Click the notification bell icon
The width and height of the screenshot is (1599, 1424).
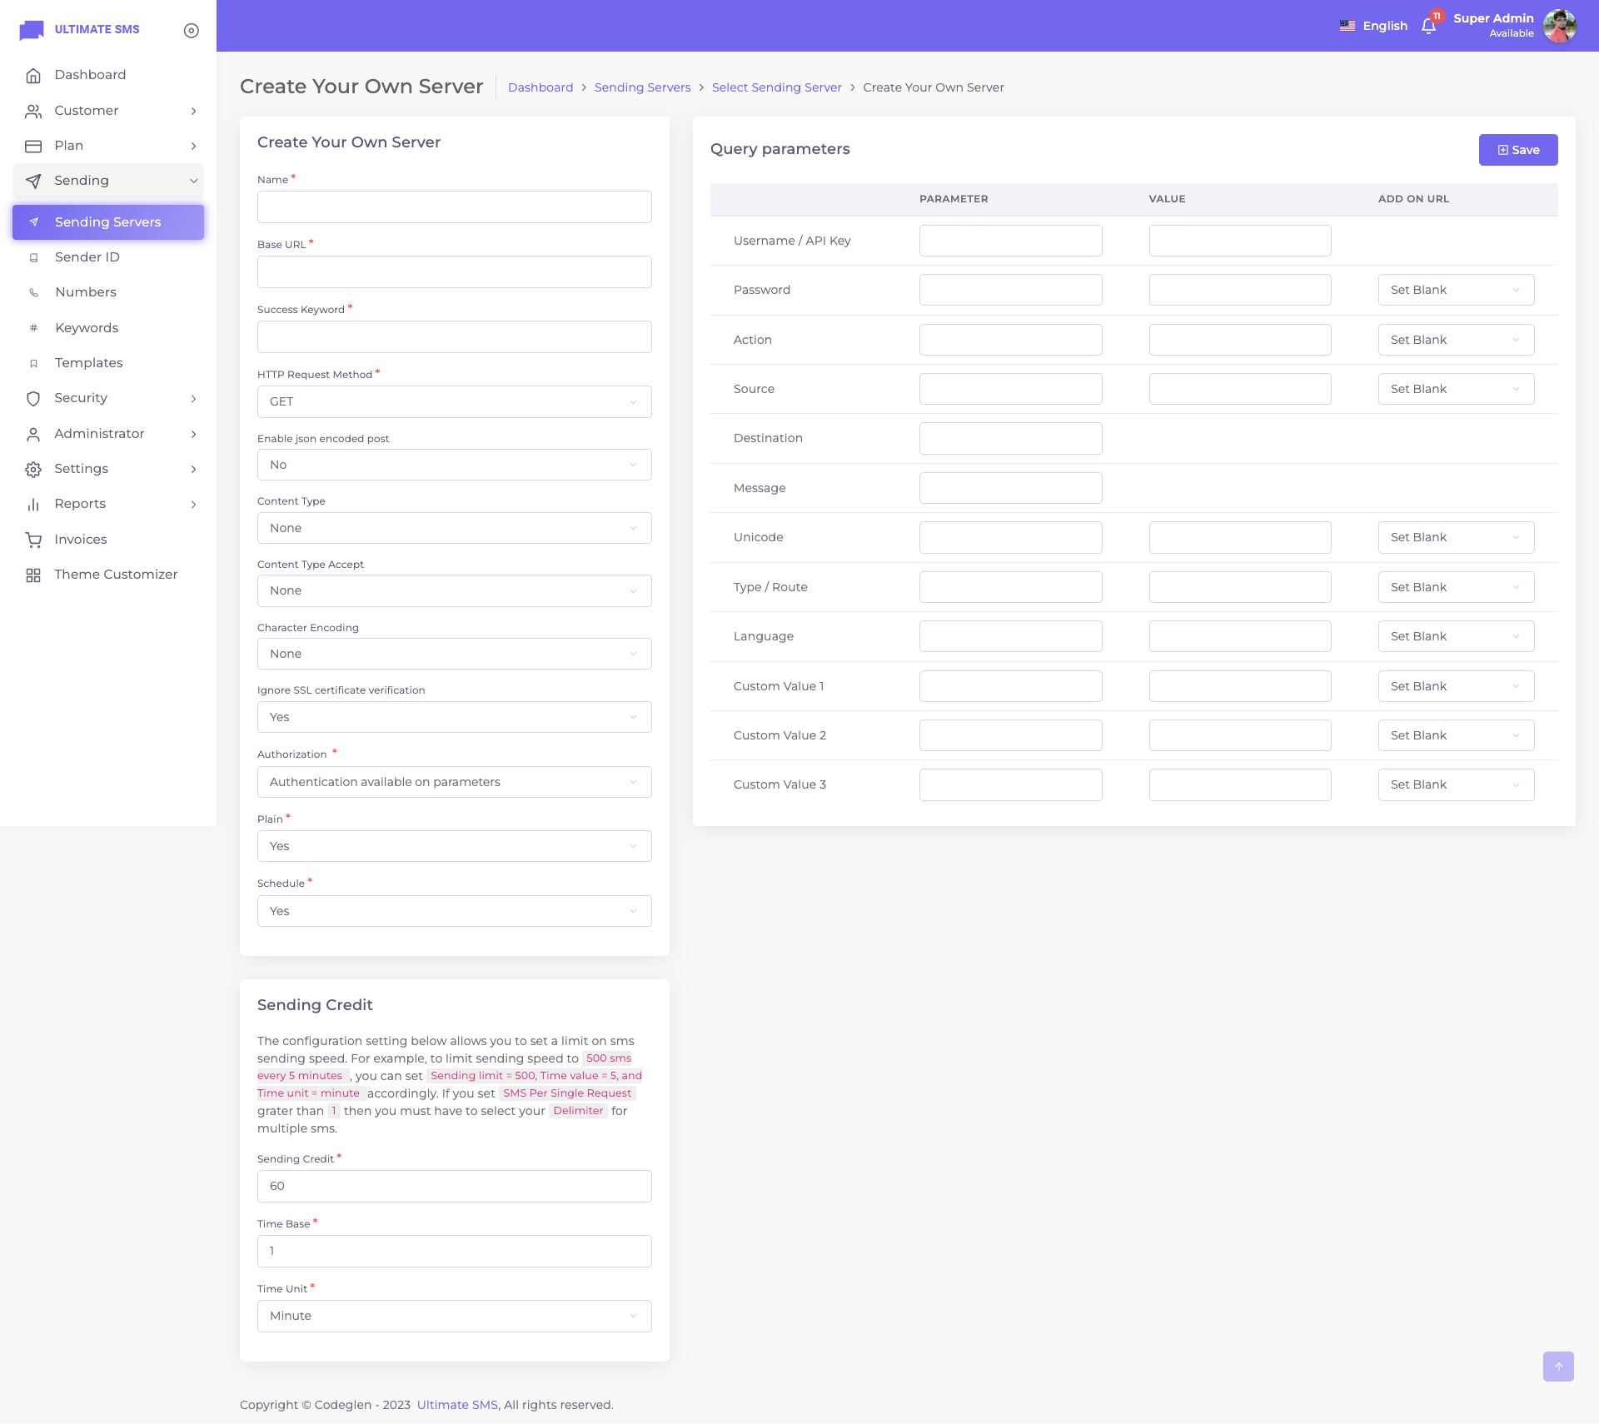(1428, 26)
